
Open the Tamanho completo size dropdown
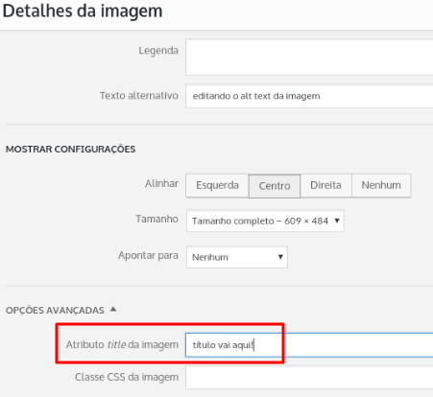coord(265,221)
